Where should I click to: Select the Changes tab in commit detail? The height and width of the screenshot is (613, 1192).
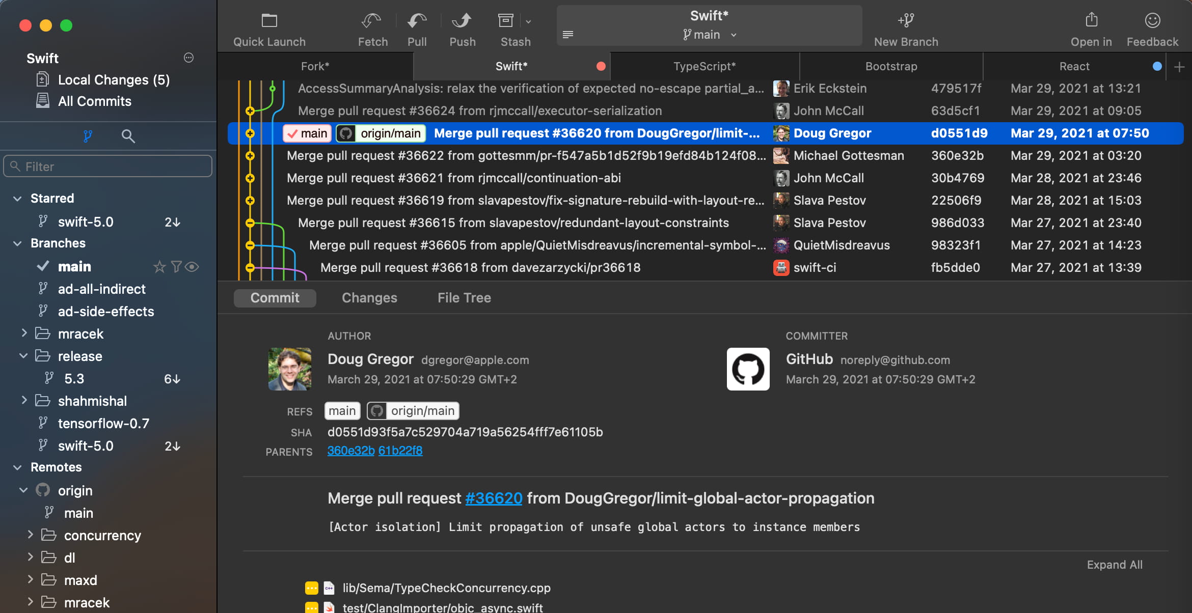click(369, 297)
